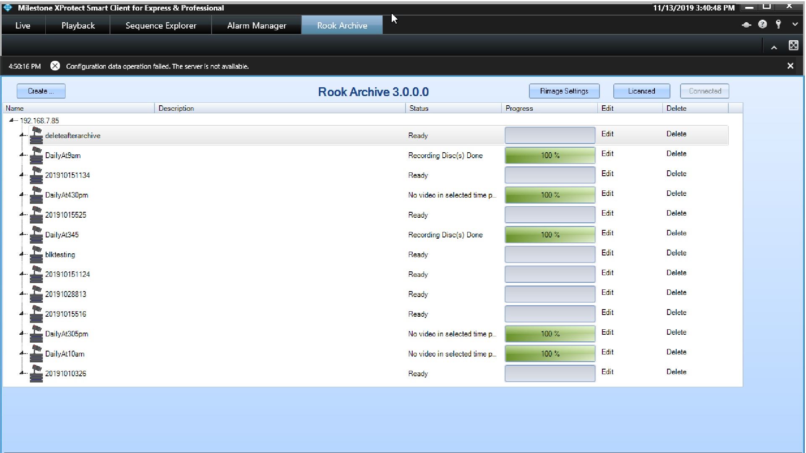Click the camera icon next to DailyAt9am

click(x=37, y=155)
